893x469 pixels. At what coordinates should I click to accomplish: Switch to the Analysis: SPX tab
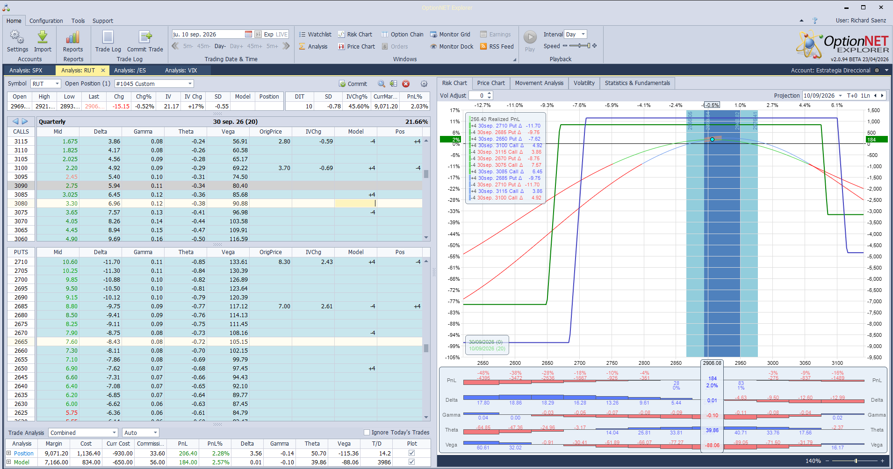click(26, 71)
